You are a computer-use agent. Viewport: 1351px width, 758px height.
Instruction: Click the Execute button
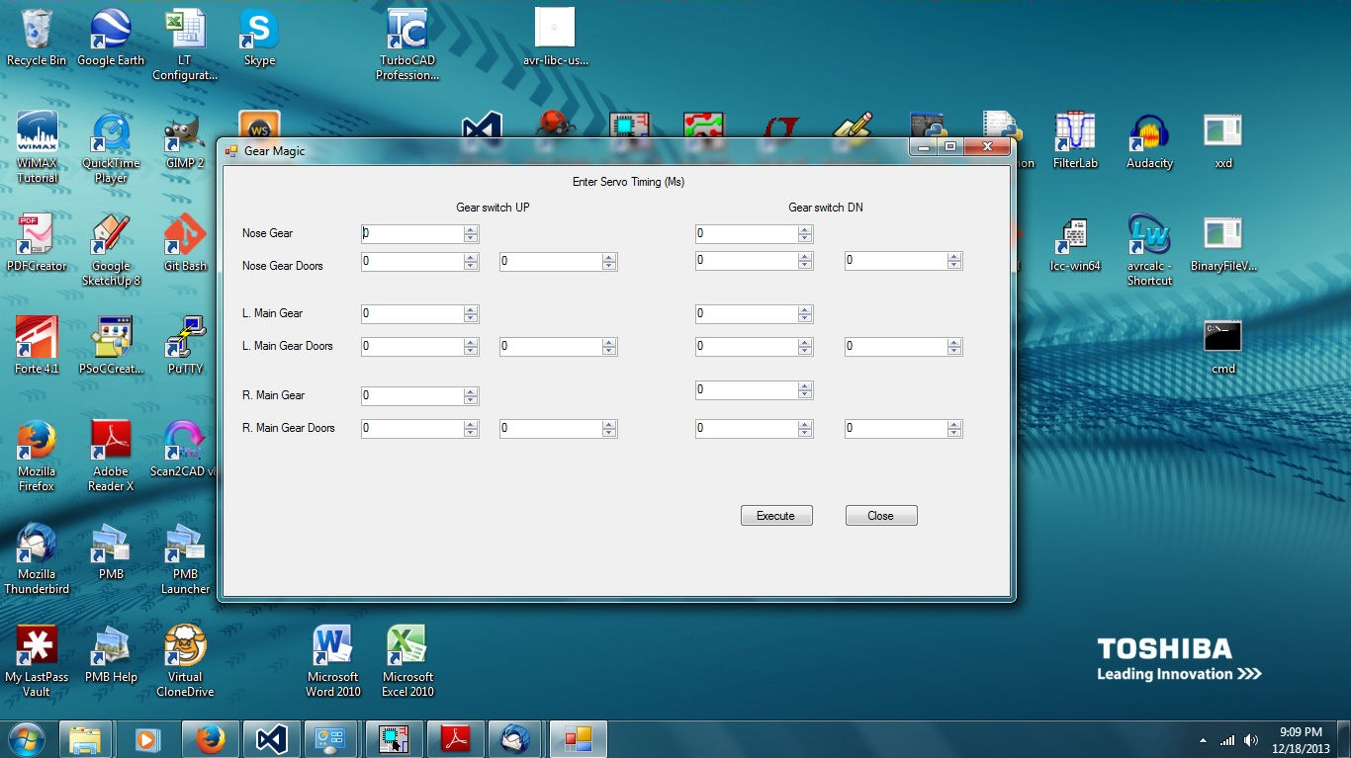click(x=776, y=516)
